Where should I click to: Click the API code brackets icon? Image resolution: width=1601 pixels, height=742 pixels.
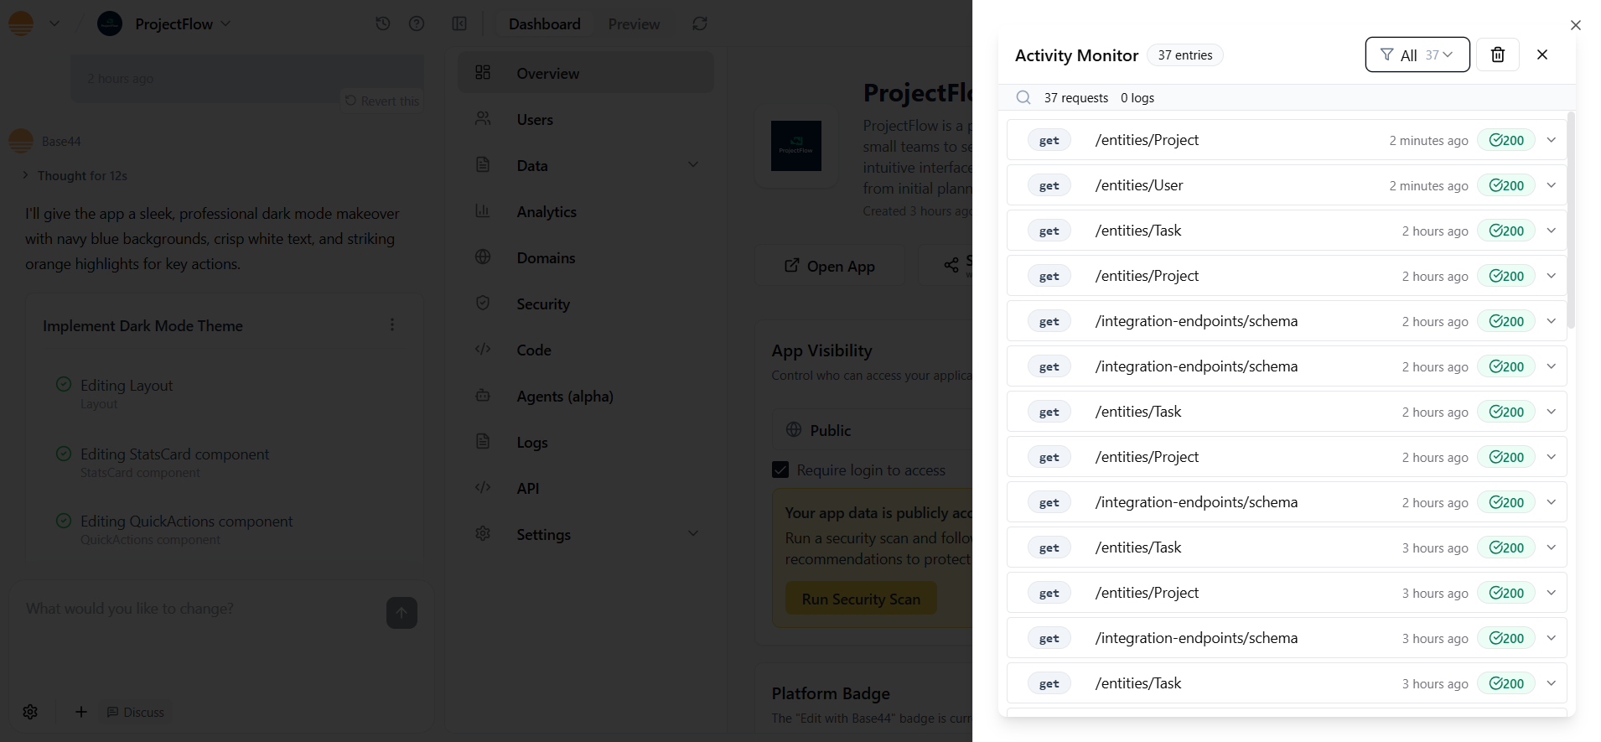[483, 487]
